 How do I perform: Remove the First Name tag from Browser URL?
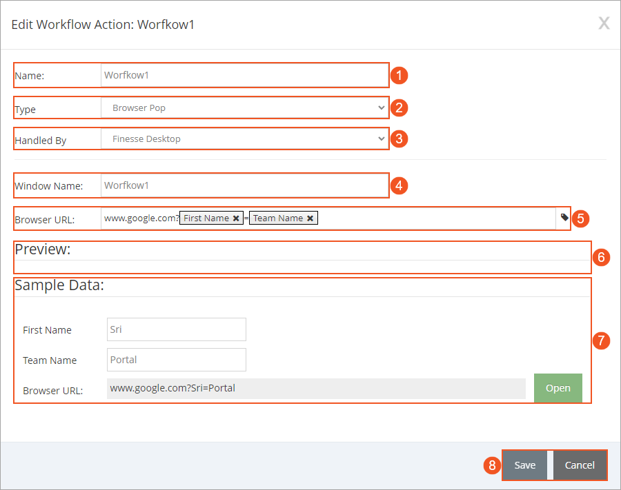pos(236,218)
